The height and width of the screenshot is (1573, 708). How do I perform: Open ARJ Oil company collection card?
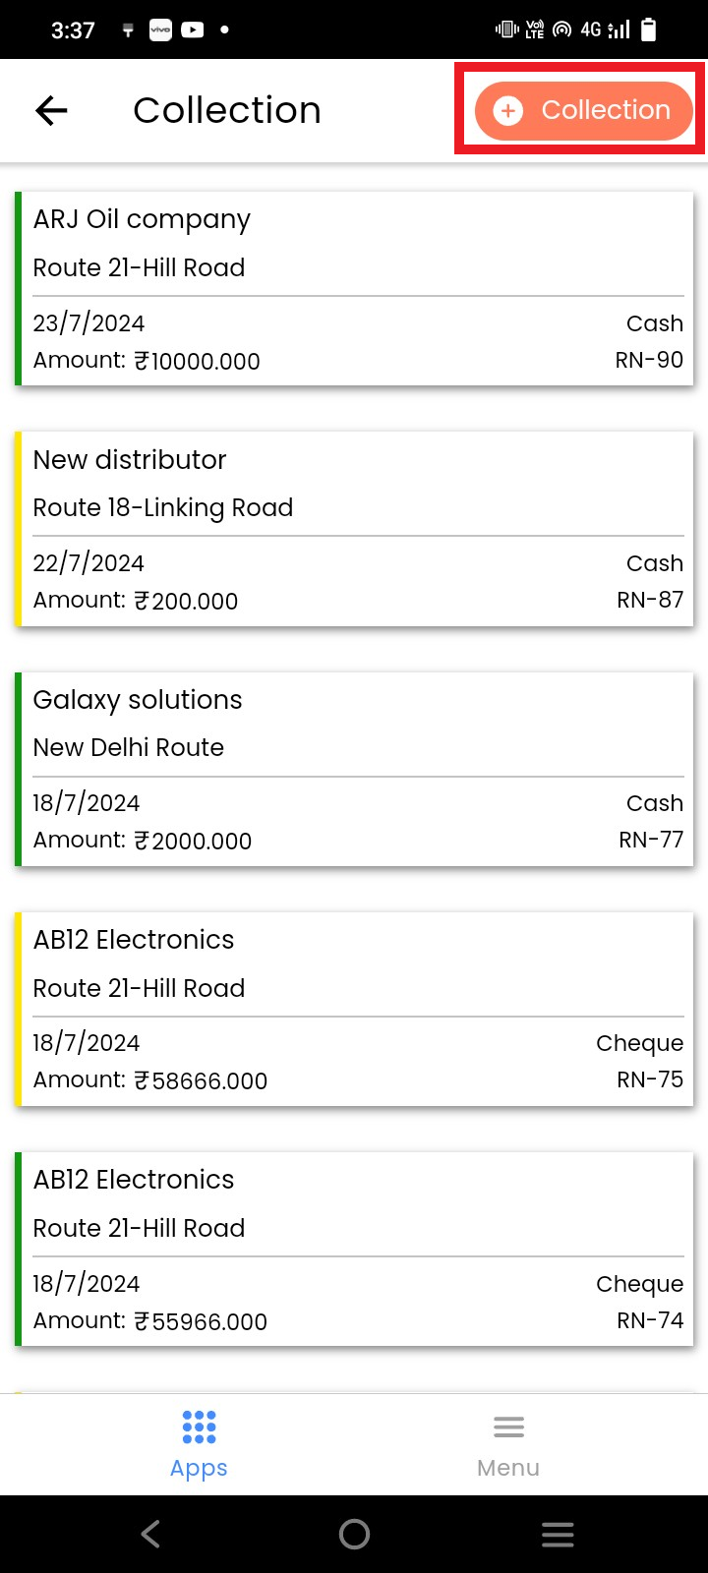[356, 289]
